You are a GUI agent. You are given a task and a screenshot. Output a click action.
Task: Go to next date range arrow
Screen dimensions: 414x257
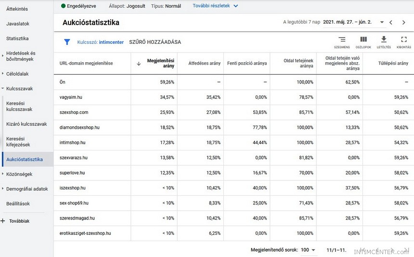[x=404, y=22]
